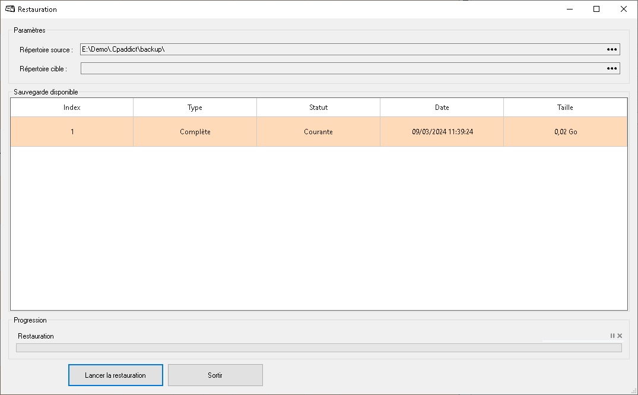Screen dimensions: 638x395
Task: Close the Restauration window
Action: click(x=624, y=10)
